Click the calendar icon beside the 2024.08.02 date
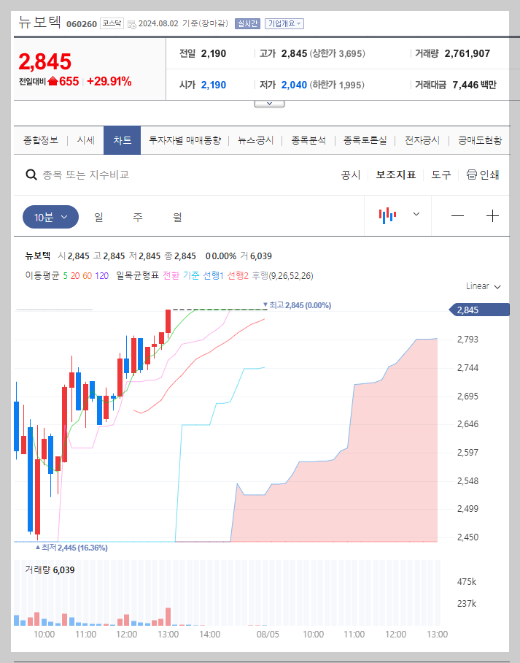The width and height of the screenshot is (520, 663). click(131, 23)
